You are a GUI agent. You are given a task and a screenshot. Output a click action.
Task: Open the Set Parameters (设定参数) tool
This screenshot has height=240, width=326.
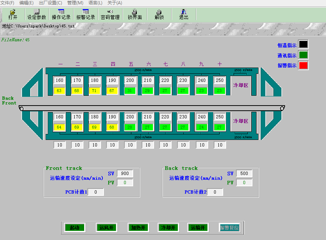coord(37,14)
